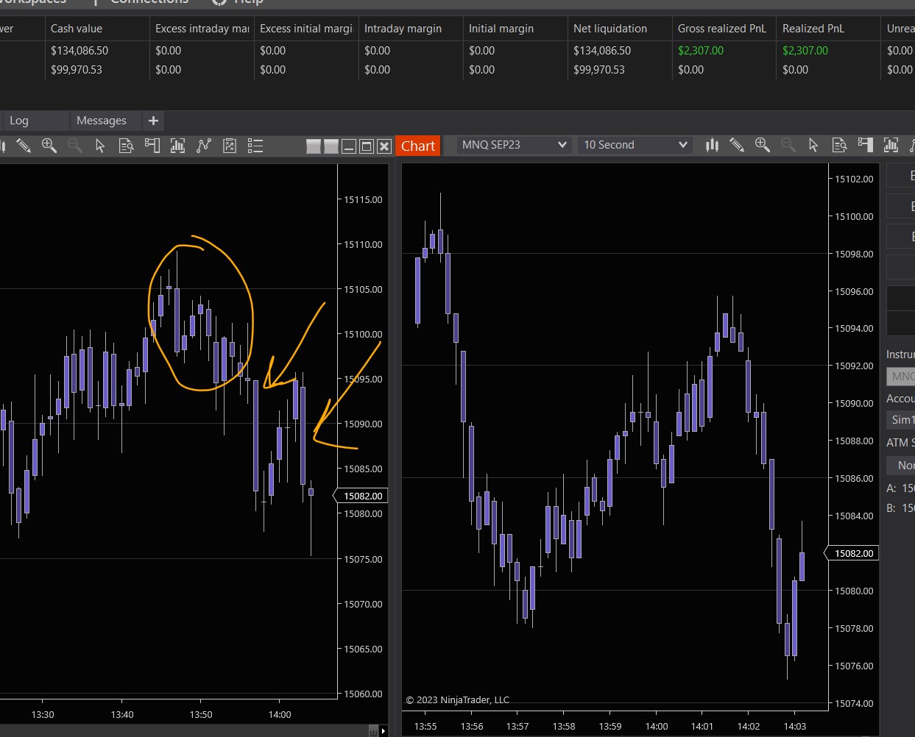The height and width of the screenshot is (737, 915).
Task: Switch to the Messages tab
Action: (105, 121)
